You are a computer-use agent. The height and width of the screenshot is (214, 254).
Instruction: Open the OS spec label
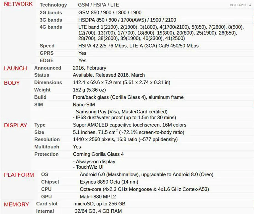coord(45,174)
